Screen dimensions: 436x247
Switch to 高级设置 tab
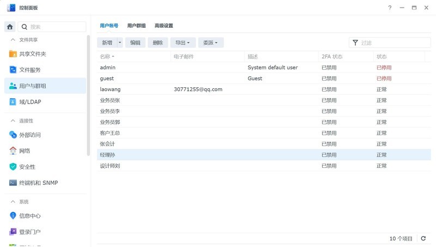tap(164, 26)
